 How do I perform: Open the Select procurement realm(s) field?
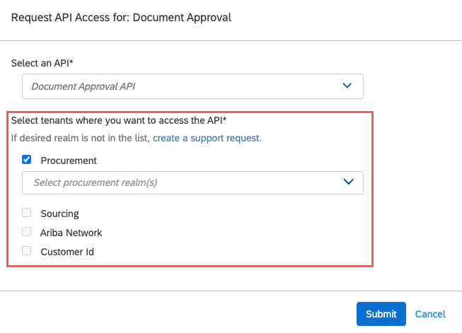click(192, 182)
